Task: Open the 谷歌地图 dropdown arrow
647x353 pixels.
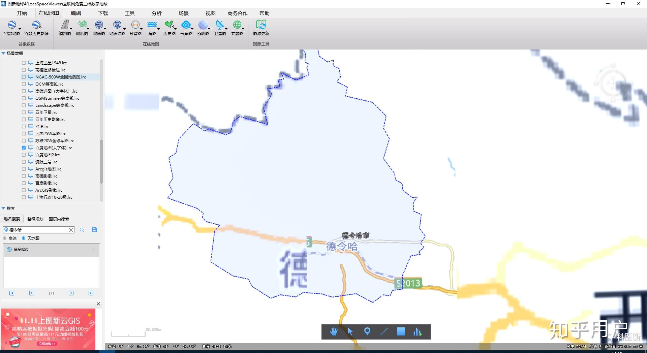Action: [20, 29]
